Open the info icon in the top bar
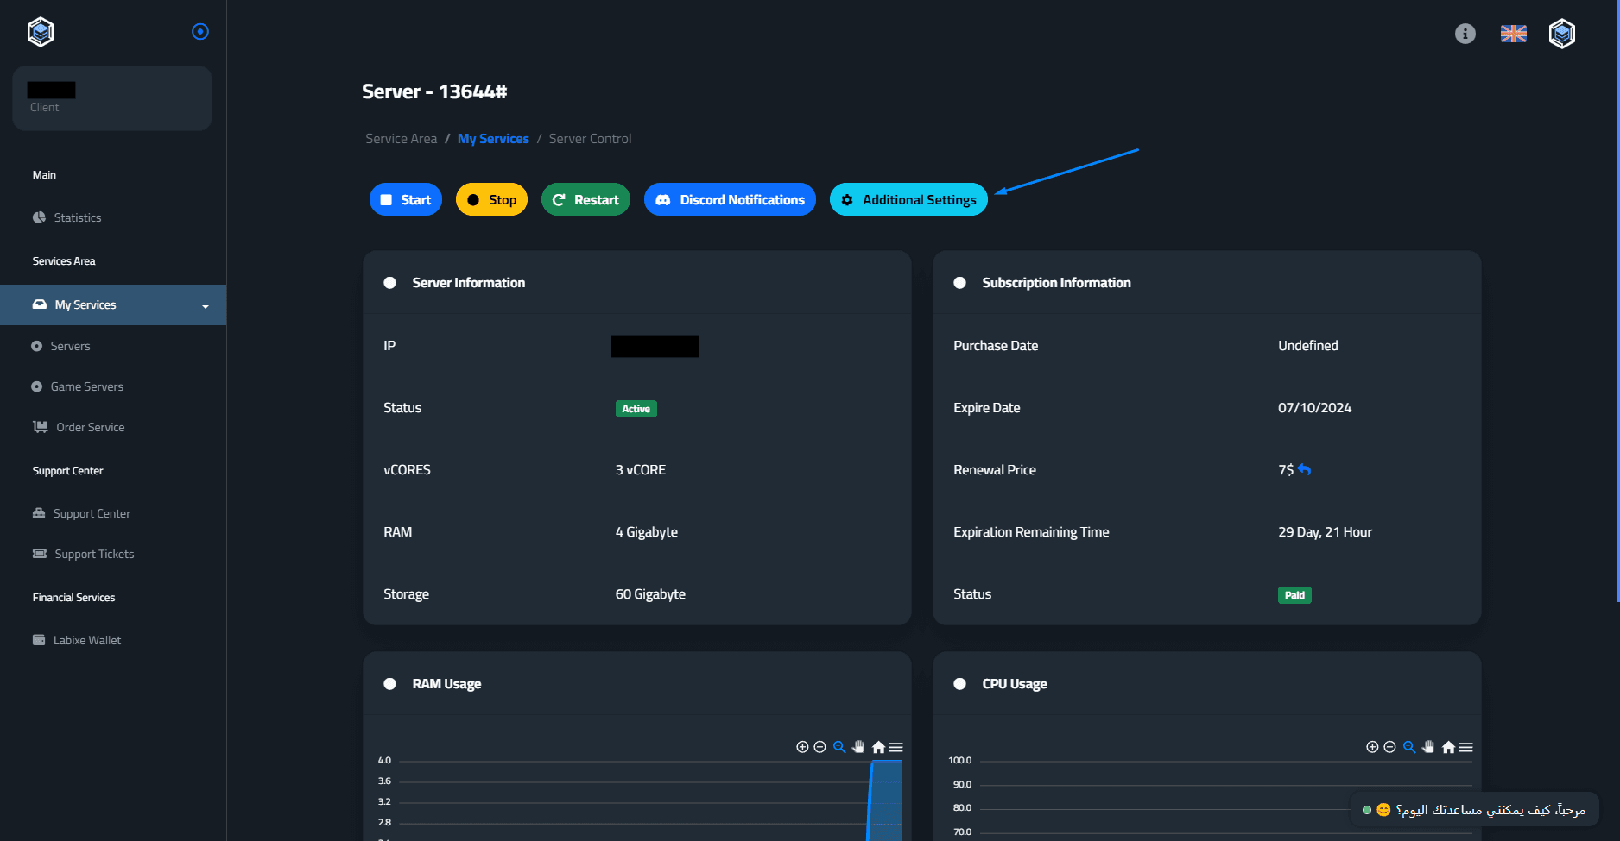Screen dimensions: 1620x841 click(x=1465, y=34)
